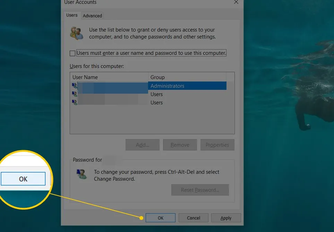
Task: Open Properties for the selected user
Action: pos(217,145)
